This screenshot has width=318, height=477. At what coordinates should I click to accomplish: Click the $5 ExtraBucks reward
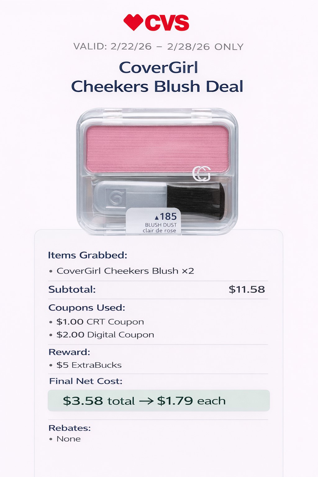click(89, 365)
